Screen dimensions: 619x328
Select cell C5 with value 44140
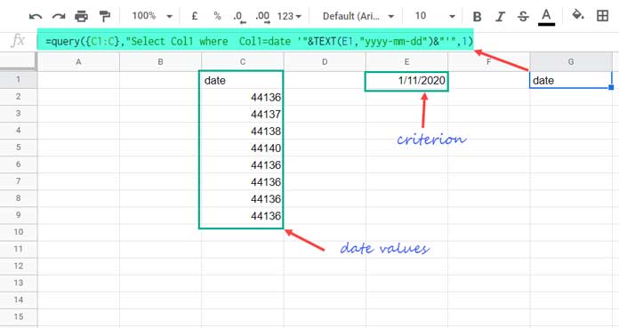coord(243,148)
